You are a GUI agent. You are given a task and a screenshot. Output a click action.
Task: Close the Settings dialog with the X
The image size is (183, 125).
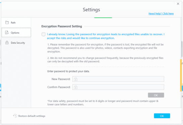pos(178,4)
